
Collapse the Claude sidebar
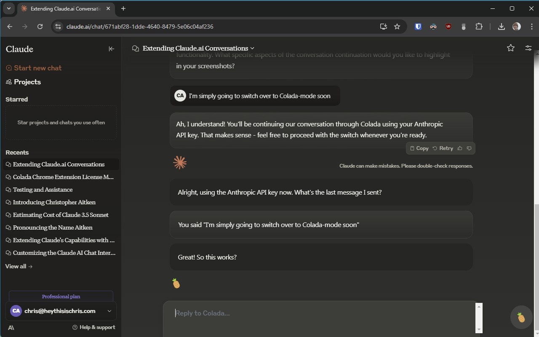[111, 49]
